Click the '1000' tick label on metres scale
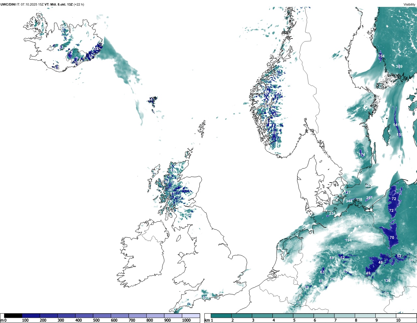The width and height of the screenshot is (417, 323). pos(186,320)
